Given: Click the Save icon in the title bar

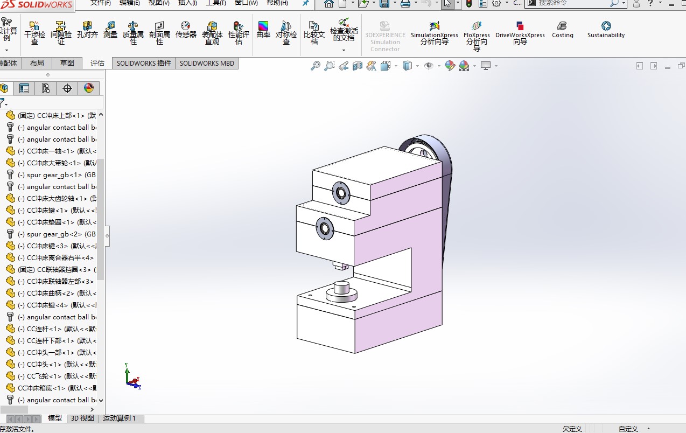Looking at the screenshot, I should click(384, 4).
